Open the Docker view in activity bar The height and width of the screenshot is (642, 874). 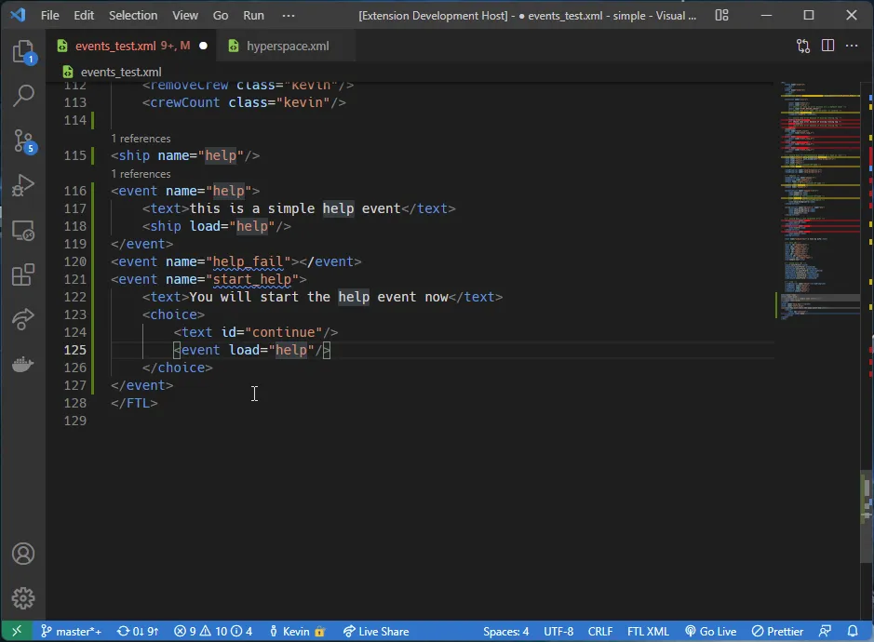23,365
